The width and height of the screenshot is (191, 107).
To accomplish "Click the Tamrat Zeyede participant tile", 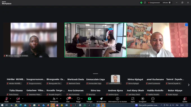I will click(175, 80).
